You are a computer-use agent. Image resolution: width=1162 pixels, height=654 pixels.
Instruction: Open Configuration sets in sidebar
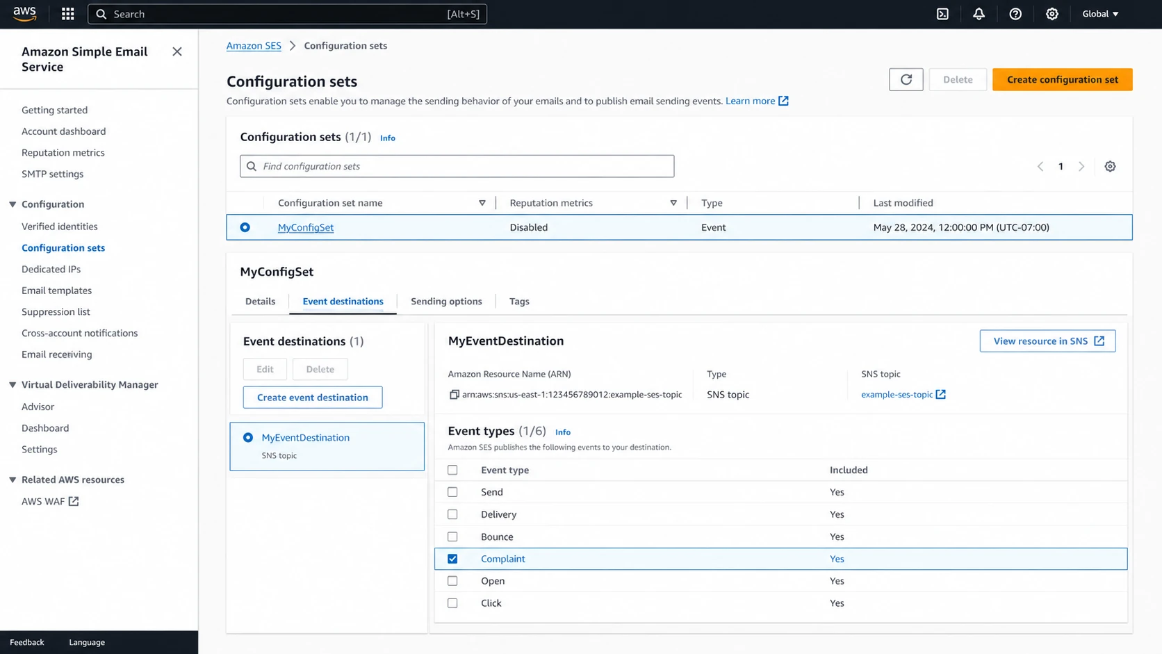tap(63, 248)
